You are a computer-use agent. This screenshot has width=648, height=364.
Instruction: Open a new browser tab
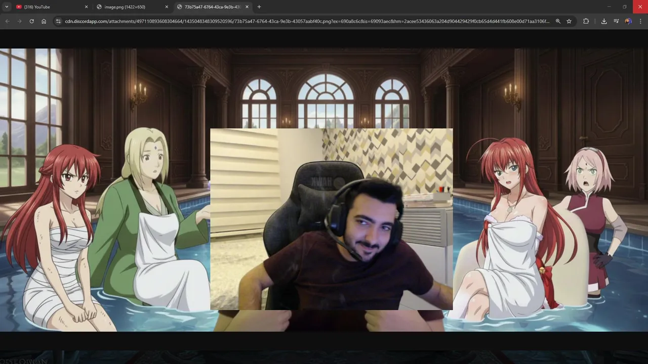click(259, 7)
